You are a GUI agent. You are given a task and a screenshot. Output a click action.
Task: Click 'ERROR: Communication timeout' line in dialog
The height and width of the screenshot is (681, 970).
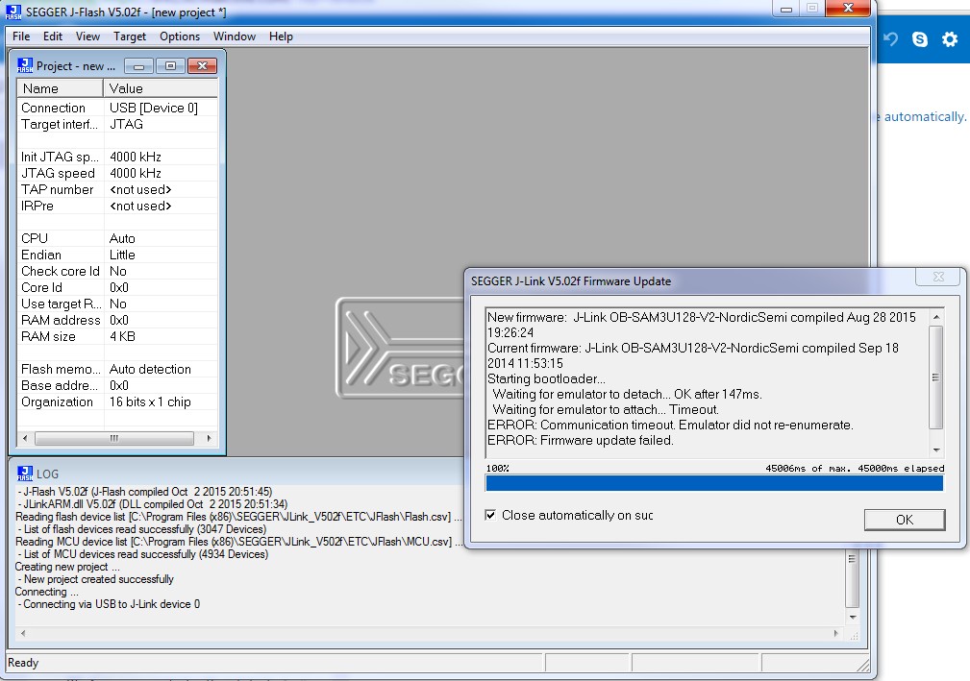[671, 426]
